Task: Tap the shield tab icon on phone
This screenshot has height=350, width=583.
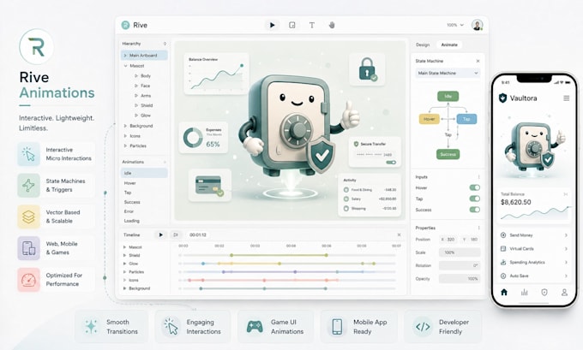Action: 544,293
